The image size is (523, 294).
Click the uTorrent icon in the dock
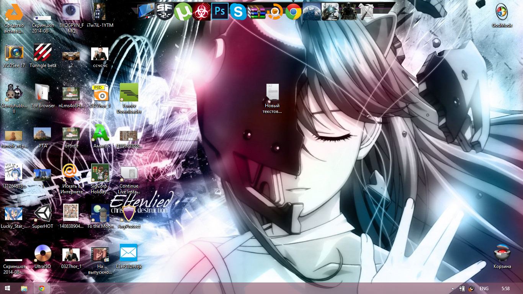click(183, 12)
